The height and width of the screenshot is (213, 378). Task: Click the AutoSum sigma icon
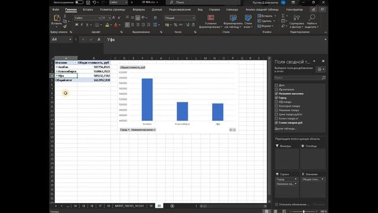click(283, 16)
